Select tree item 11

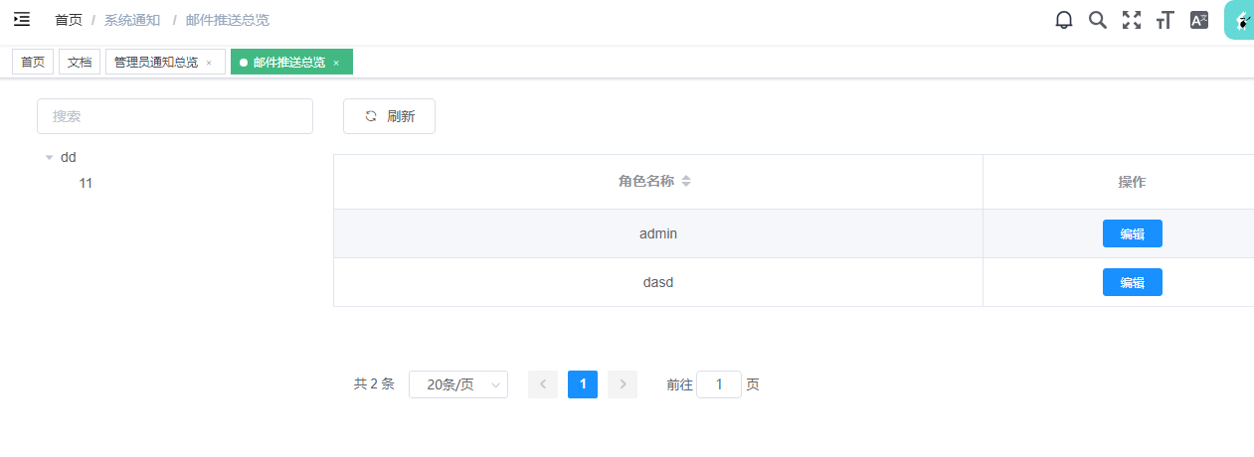[x=86, y=183]
